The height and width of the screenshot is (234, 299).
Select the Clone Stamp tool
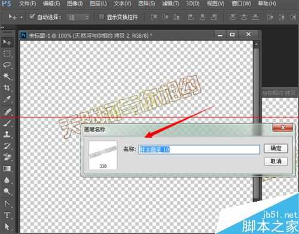click(x=7, y=134)
